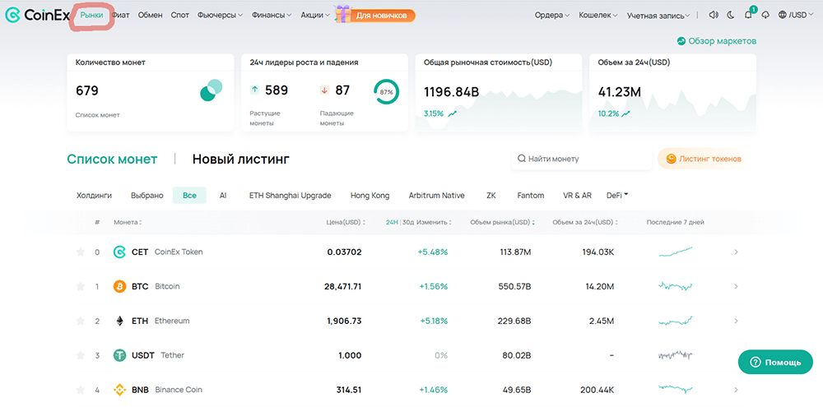
Task: Click the coin count circles icon
Action: coord(211,90)
